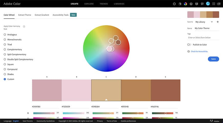
Task: Open the User Forums footer link
Action: click(x=28, y=121)
